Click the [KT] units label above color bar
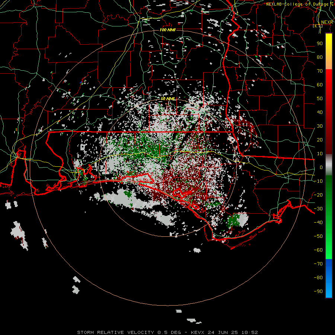 pos(318,26)
